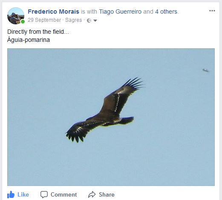This screenshot has height=200, width=222.
Task: Click the Águia-pomarina caption text
Action: click(29, 40)
